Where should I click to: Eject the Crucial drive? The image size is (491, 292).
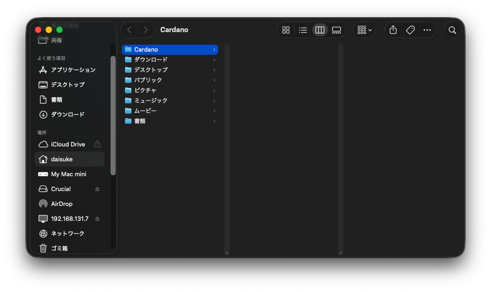click(x=98, y=189)
